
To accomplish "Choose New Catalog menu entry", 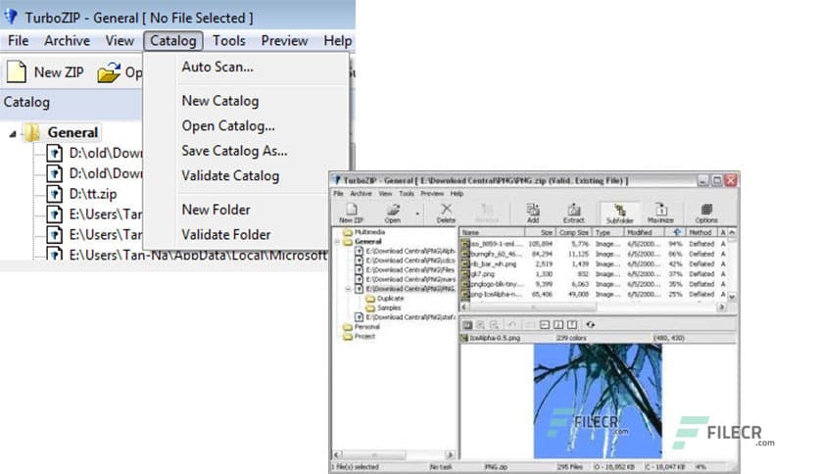I will pyautogui.click(x=246, y=101).
